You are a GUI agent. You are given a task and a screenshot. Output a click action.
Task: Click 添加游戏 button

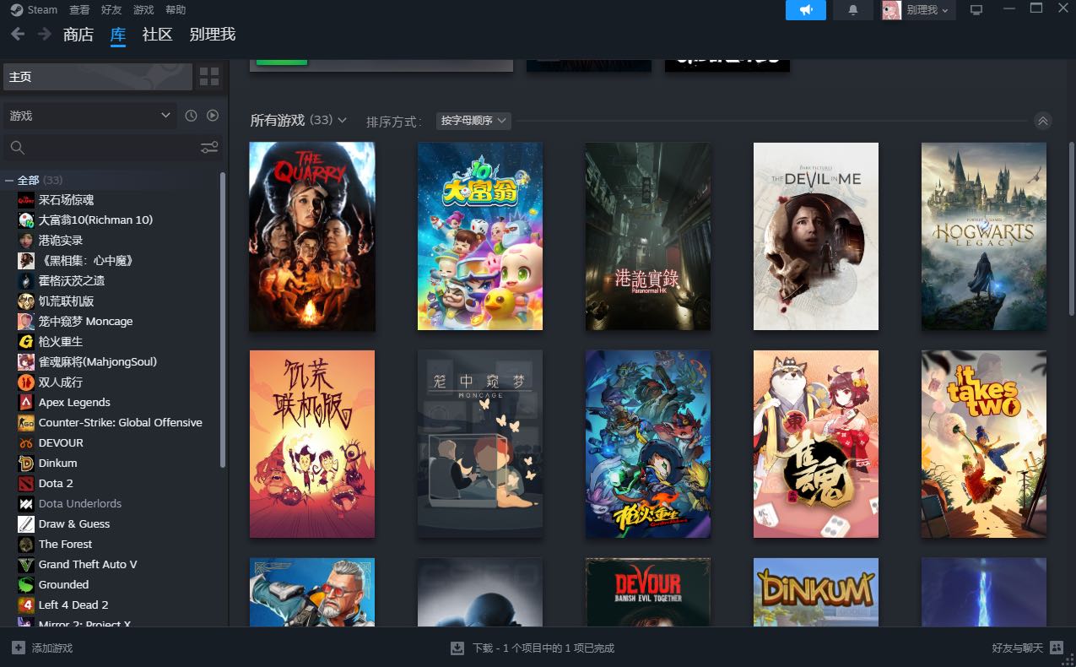pyautogui.click(x=43, y=648)
